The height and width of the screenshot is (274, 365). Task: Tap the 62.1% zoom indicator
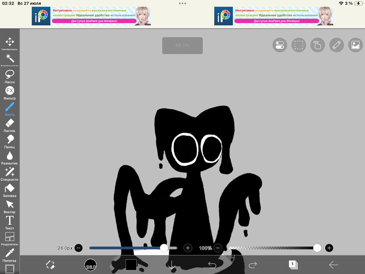pyautogui.click(x=182, y=46)
